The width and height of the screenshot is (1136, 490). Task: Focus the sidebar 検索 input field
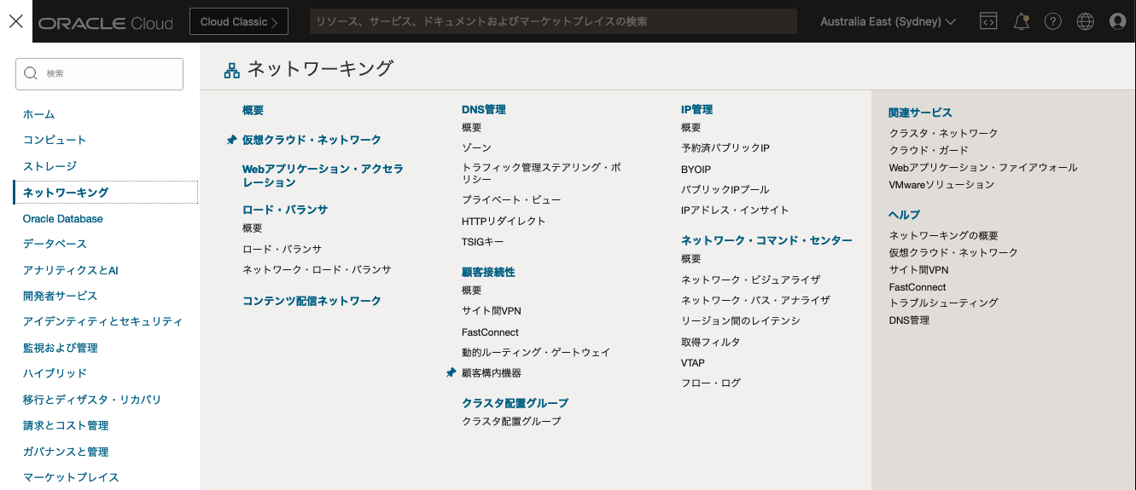(99, 73)
